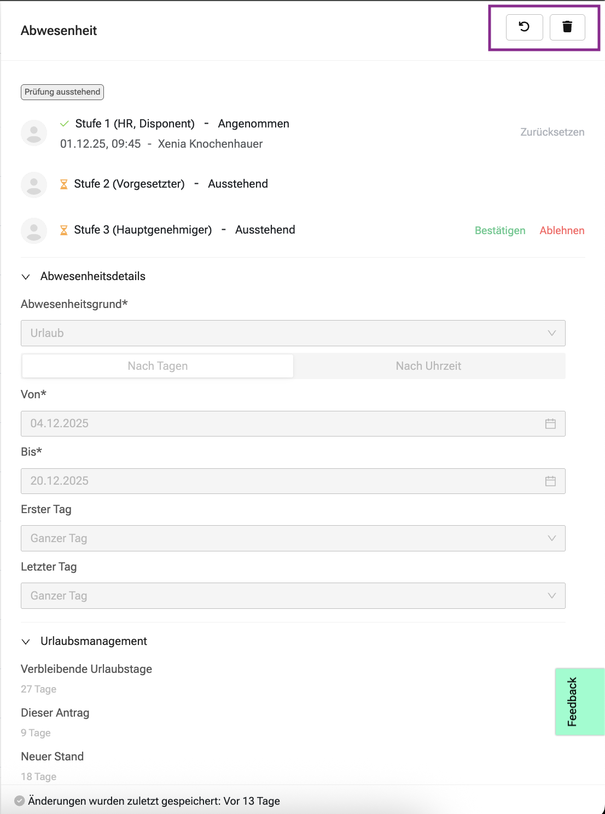
Task: Open the Abwesenheitsgrund Urlaub dropdown
Action: (293, 333)
